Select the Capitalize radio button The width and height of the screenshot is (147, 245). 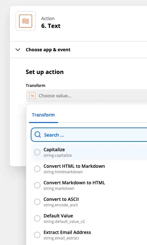(x=37, y=152)
